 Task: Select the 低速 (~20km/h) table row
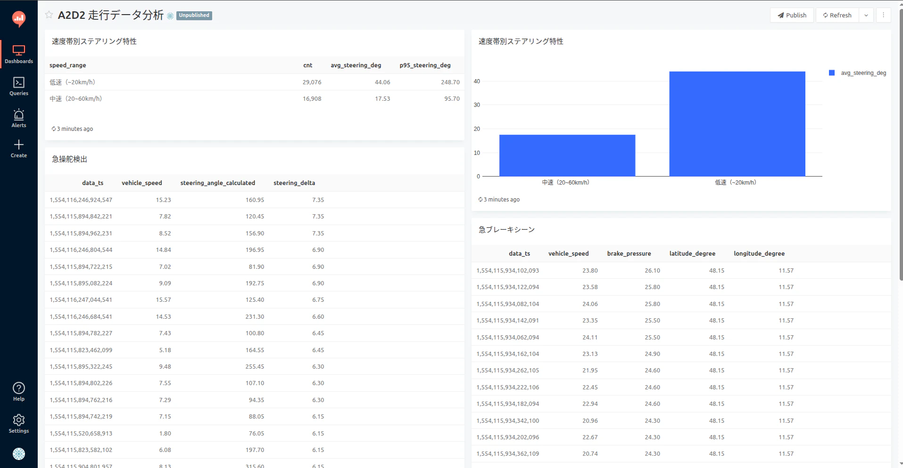coord(255,82)
